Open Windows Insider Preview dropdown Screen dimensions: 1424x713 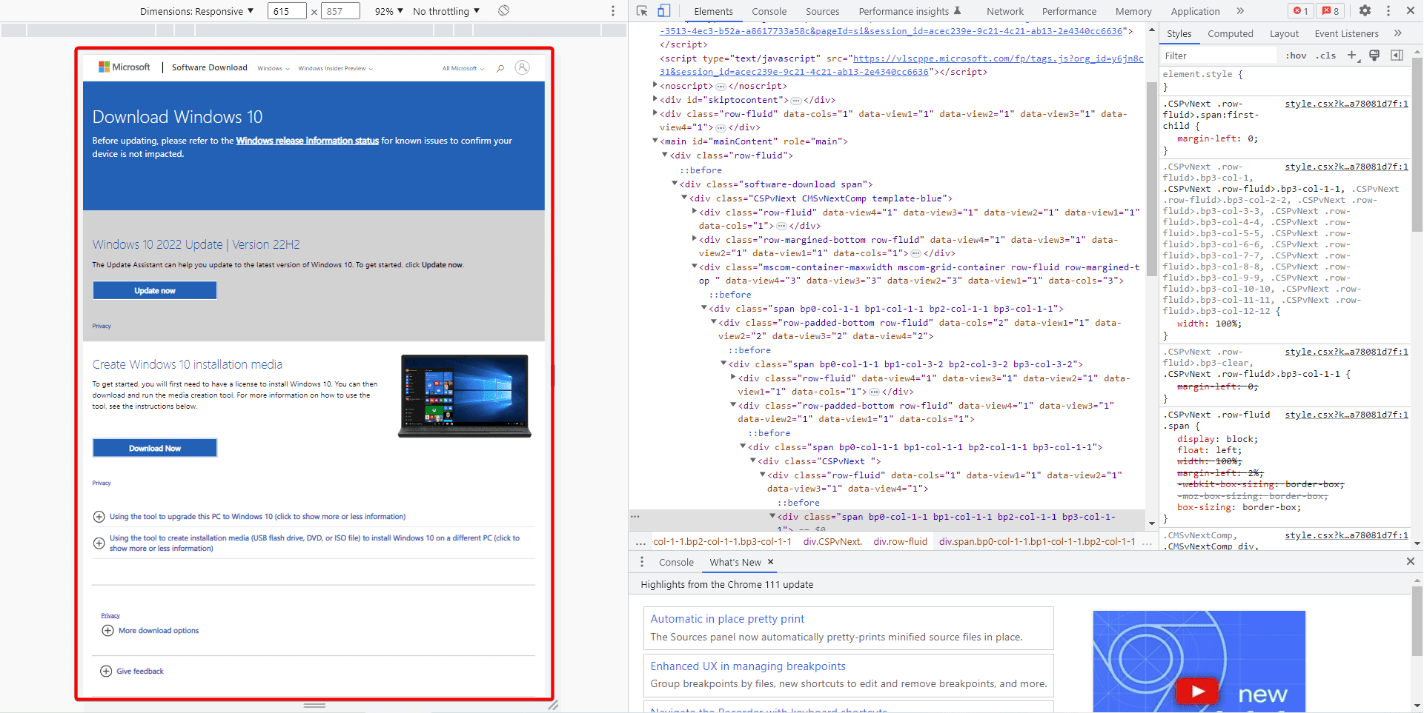335,68
